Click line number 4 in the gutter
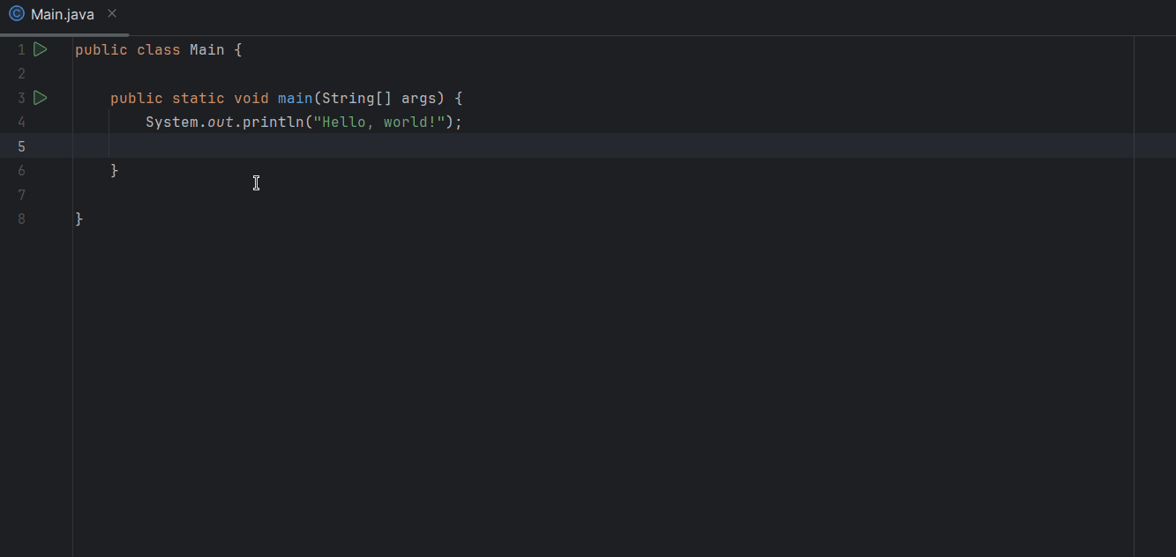Viewport: 1176px width, 557px height. tap(22, 123)
